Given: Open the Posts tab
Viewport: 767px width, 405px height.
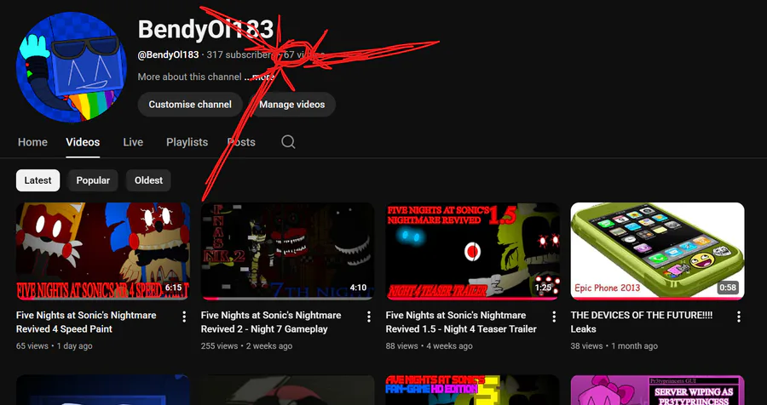Looking at the screenshot, I should [x=241, y=142].
